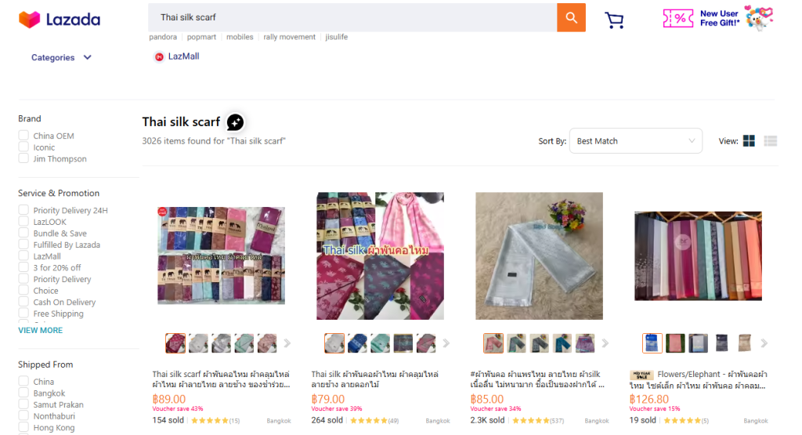
Task: Choose the blue color swatch of ฿79.00 scarf
Action: pos(357,343)
